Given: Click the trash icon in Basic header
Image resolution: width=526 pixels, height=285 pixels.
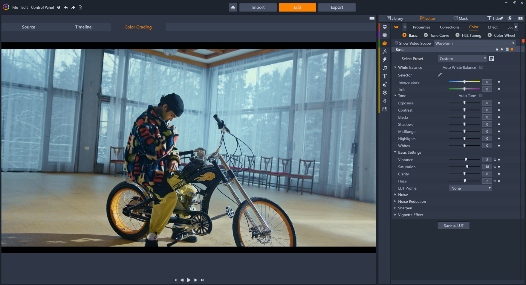Looking at the screenshot, I should [507, 50].
